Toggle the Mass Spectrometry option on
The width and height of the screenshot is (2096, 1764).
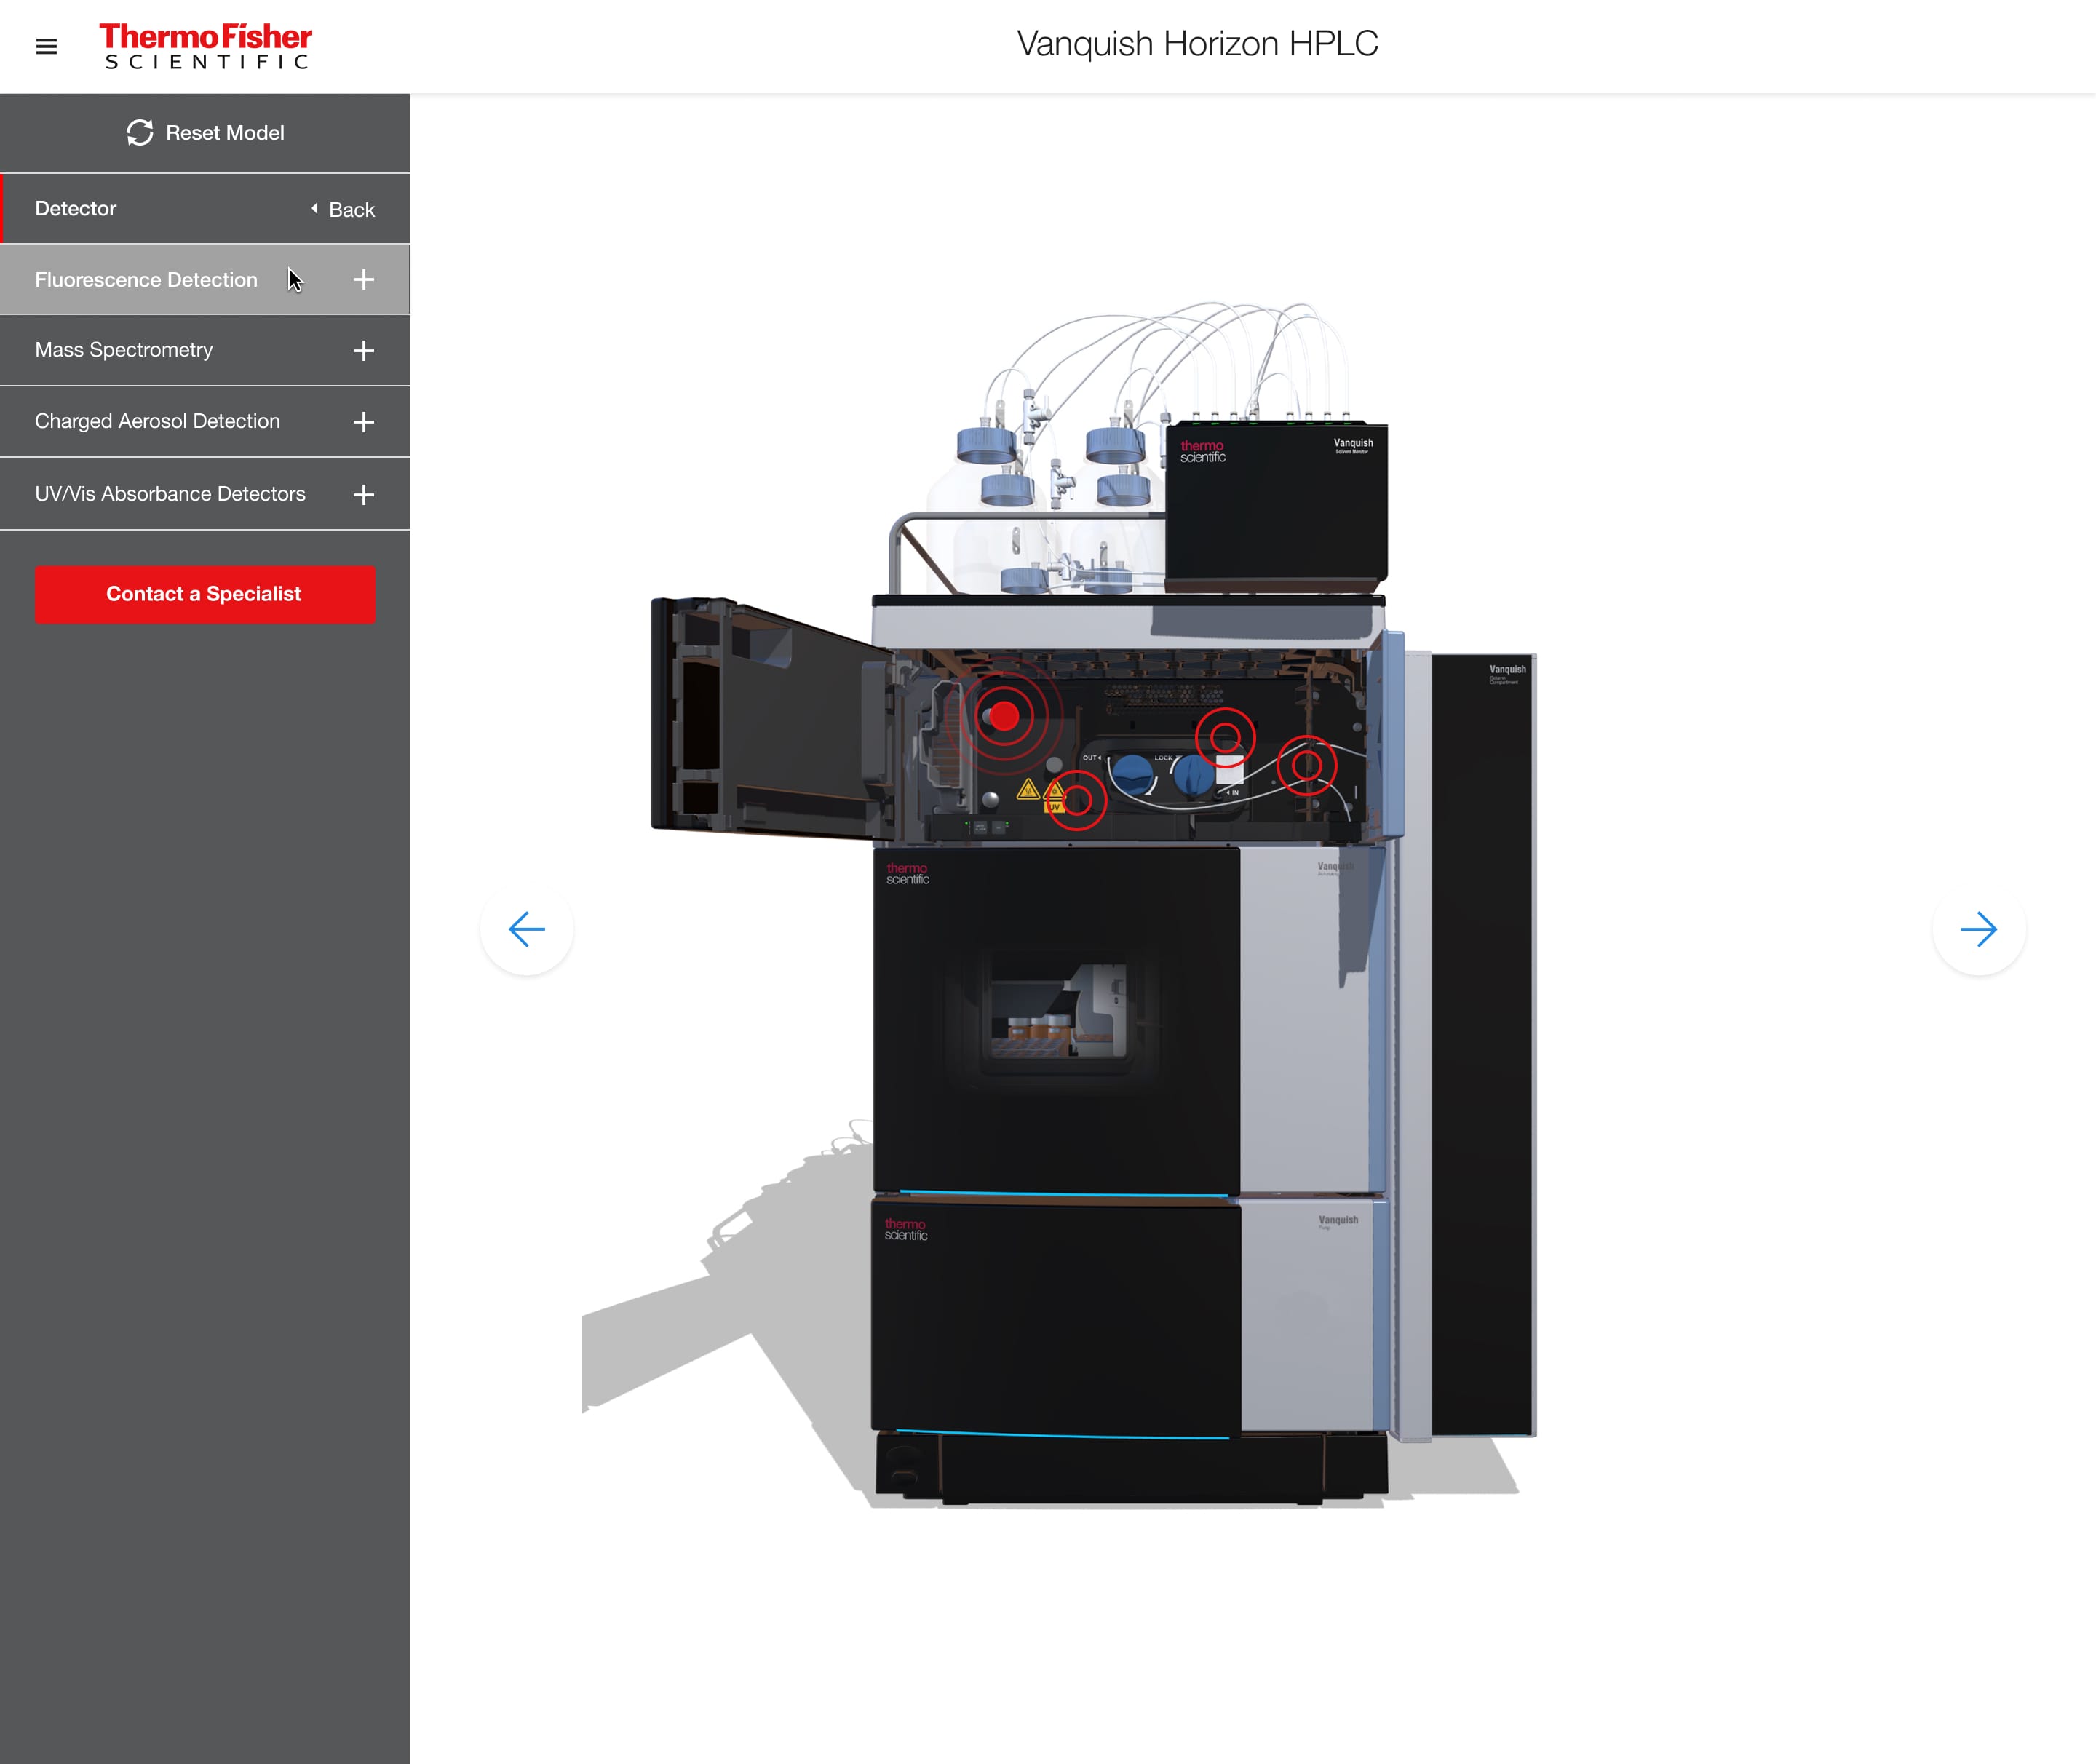(362, 350)
